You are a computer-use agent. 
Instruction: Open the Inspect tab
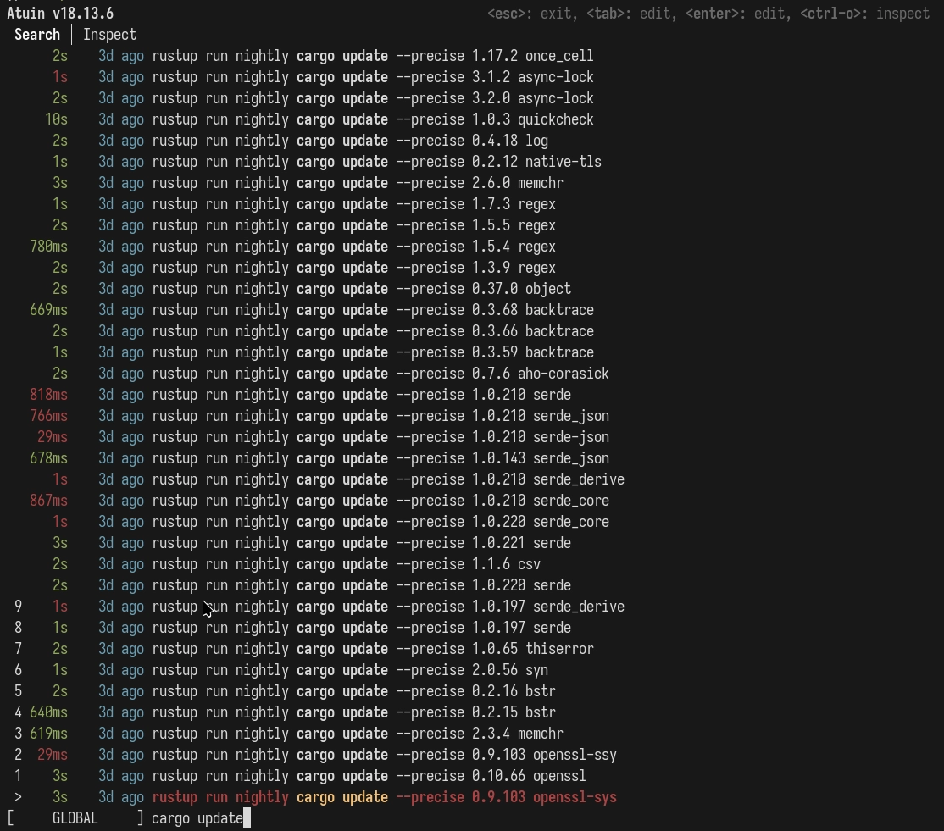click(x=109, y=35)
